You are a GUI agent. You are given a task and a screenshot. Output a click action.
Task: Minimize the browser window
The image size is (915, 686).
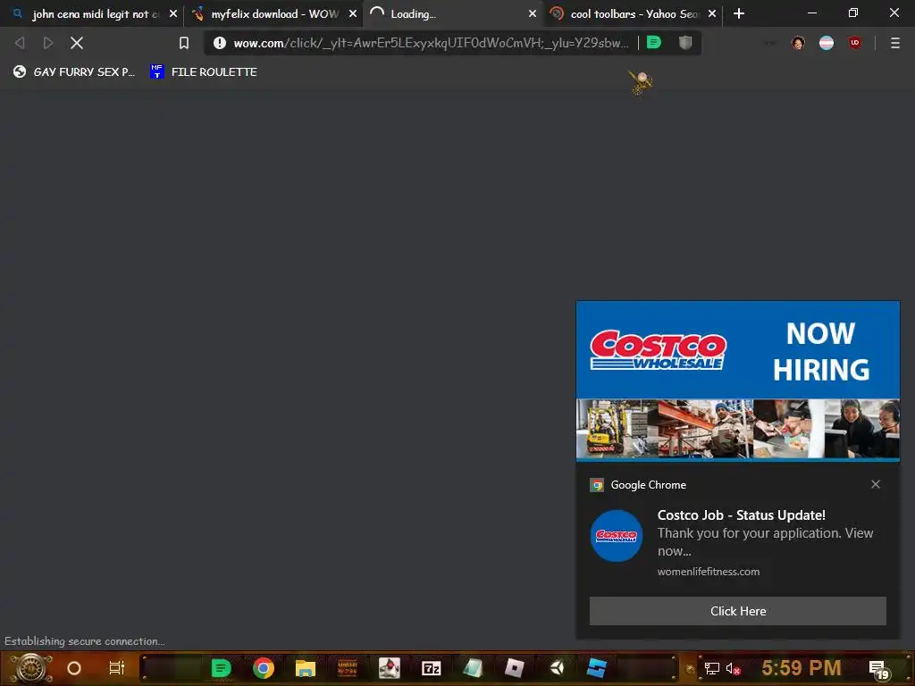(811, 13)
